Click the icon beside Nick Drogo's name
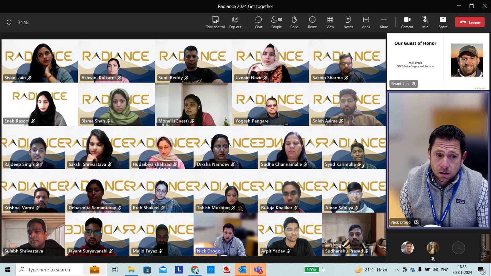 click(416, 222)
